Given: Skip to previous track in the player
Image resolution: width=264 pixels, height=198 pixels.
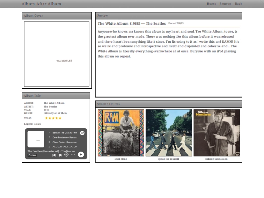Looking at the screenshot, I should [54, 155].
